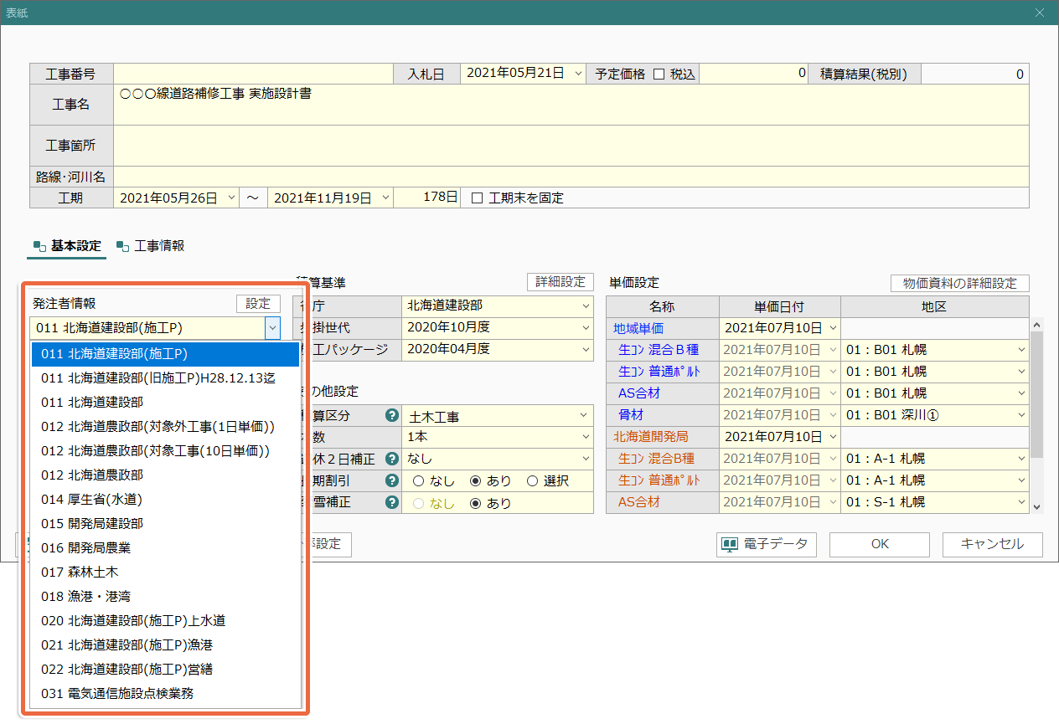
Task: Select 012 北海道農政部(対象外工事(1日単価))
Action: [x=166, y=427]
